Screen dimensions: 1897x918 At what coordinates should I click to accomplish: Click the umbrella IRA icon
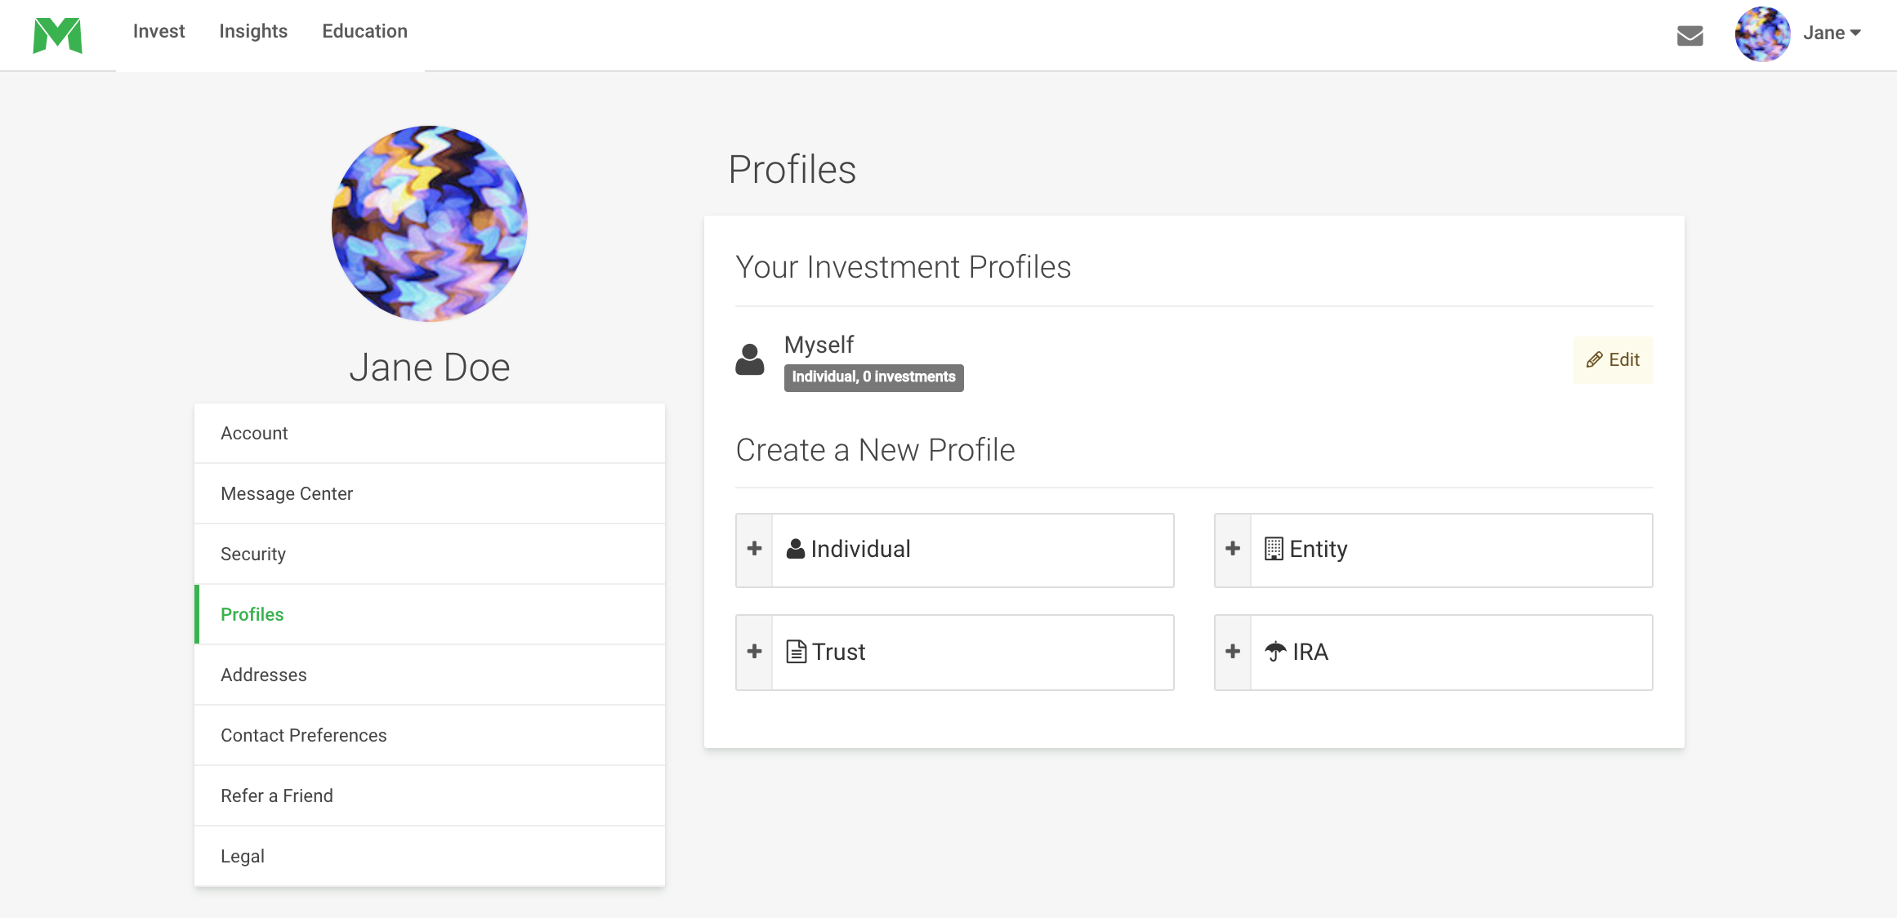(x=1275, y=651)
